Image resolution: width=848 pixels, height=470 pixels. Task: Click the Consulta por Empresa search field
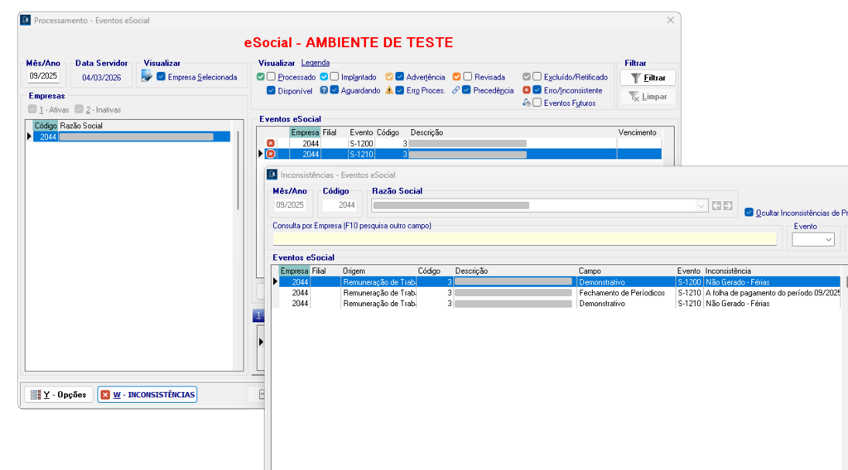[x=524, y=239]
